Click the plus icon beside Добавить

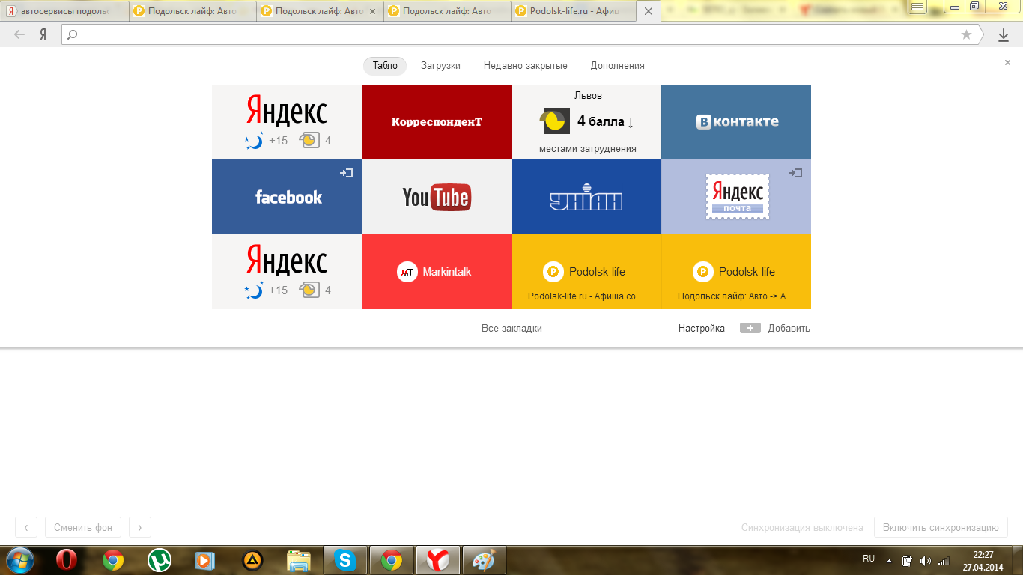coord(750,328)
